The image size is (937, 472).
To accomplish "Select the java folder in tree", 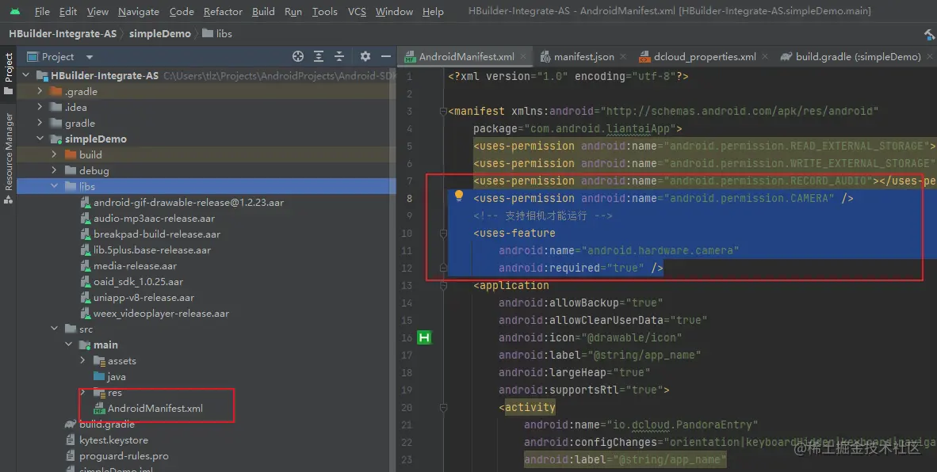I will coord(110,376).
